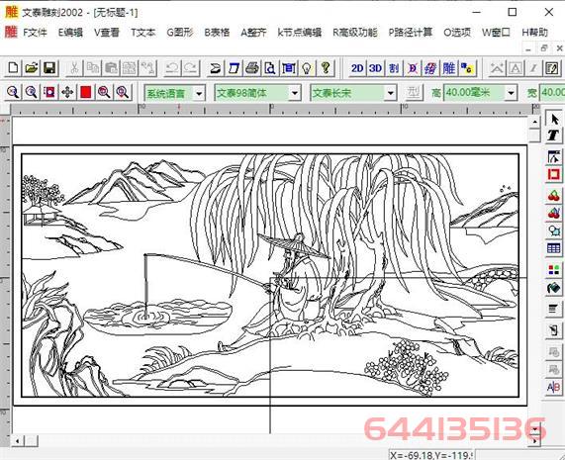Select the arrow pointer tool

554,119
